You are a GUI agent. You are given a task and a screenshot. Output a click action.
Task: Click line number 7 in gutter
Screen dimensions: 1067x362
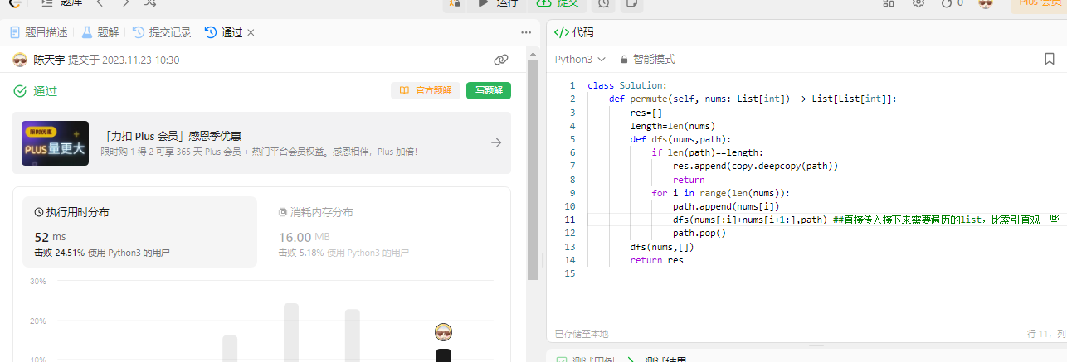[x=572, y=166]
